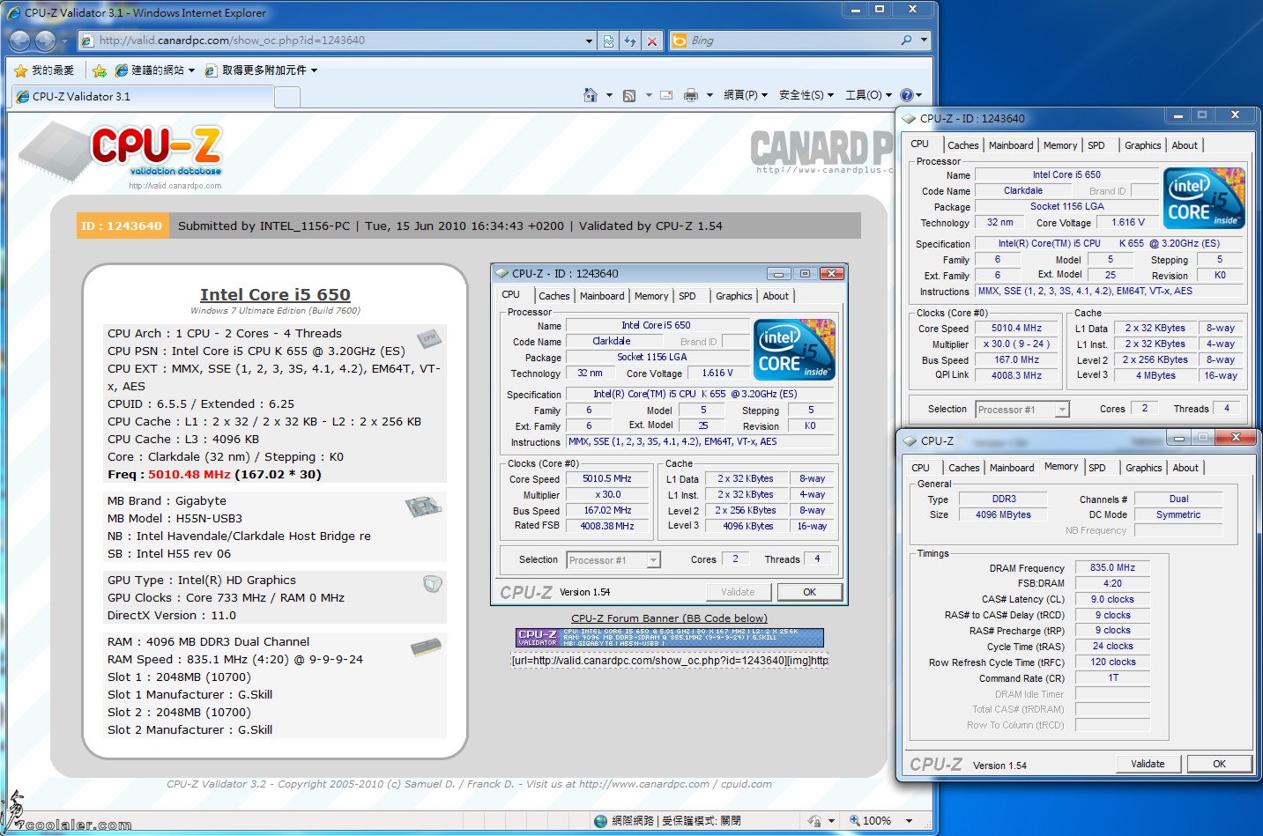Expand the Print dropdown arrow

710,95
